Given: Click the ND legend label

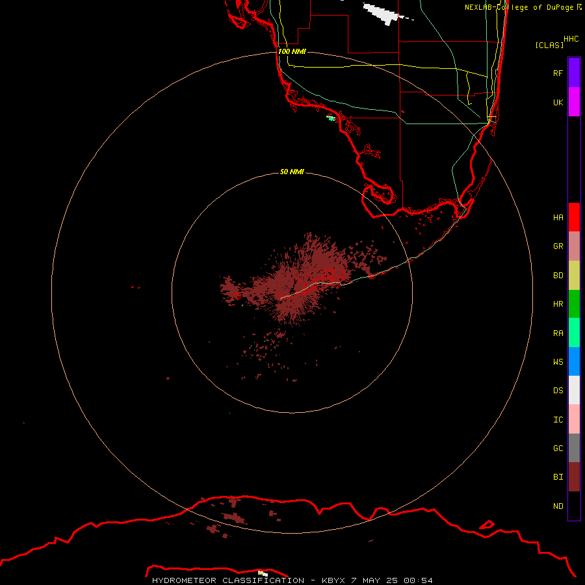Looking at the screenshot, I should pyautogui.click(x=558, y=506).
